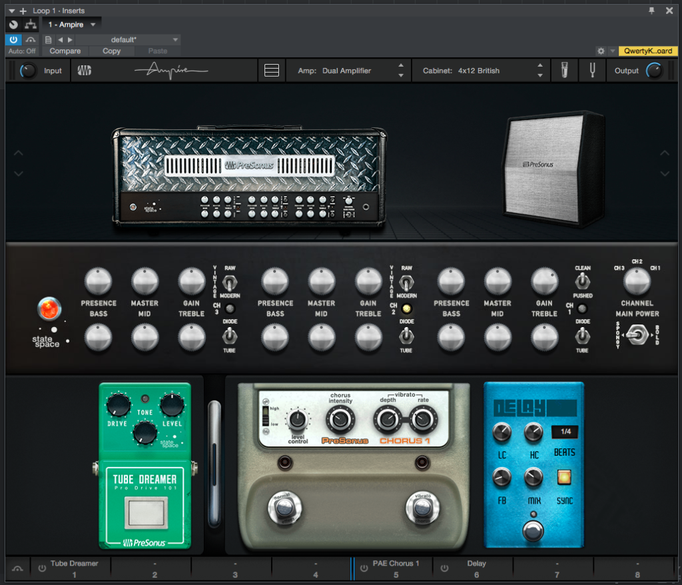Click Tube Dreamer Drive knob

[118, 404]
